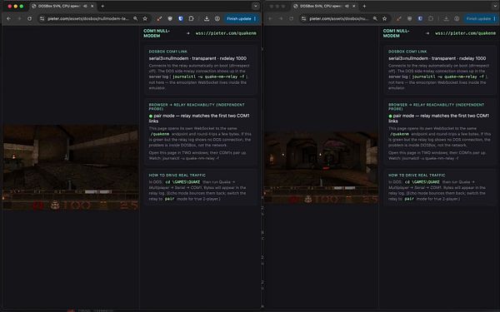Click the Quake game canvas in right window
Viewport: 500px width, 312px height.
(321, 168)
